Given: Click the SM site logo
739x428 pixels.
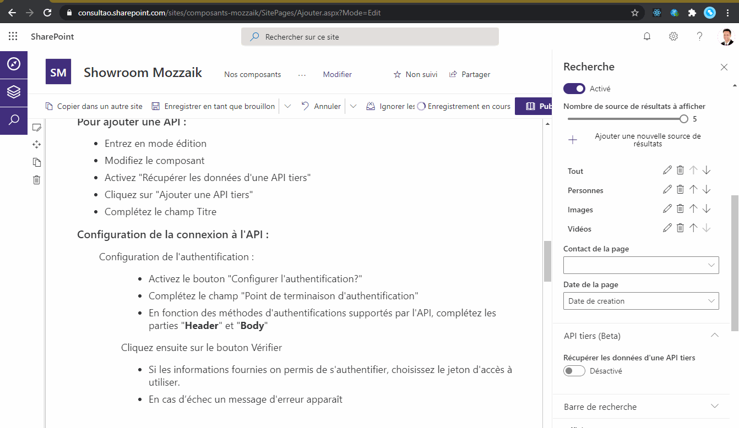Looking at the screenshot, I should (58, 72).
